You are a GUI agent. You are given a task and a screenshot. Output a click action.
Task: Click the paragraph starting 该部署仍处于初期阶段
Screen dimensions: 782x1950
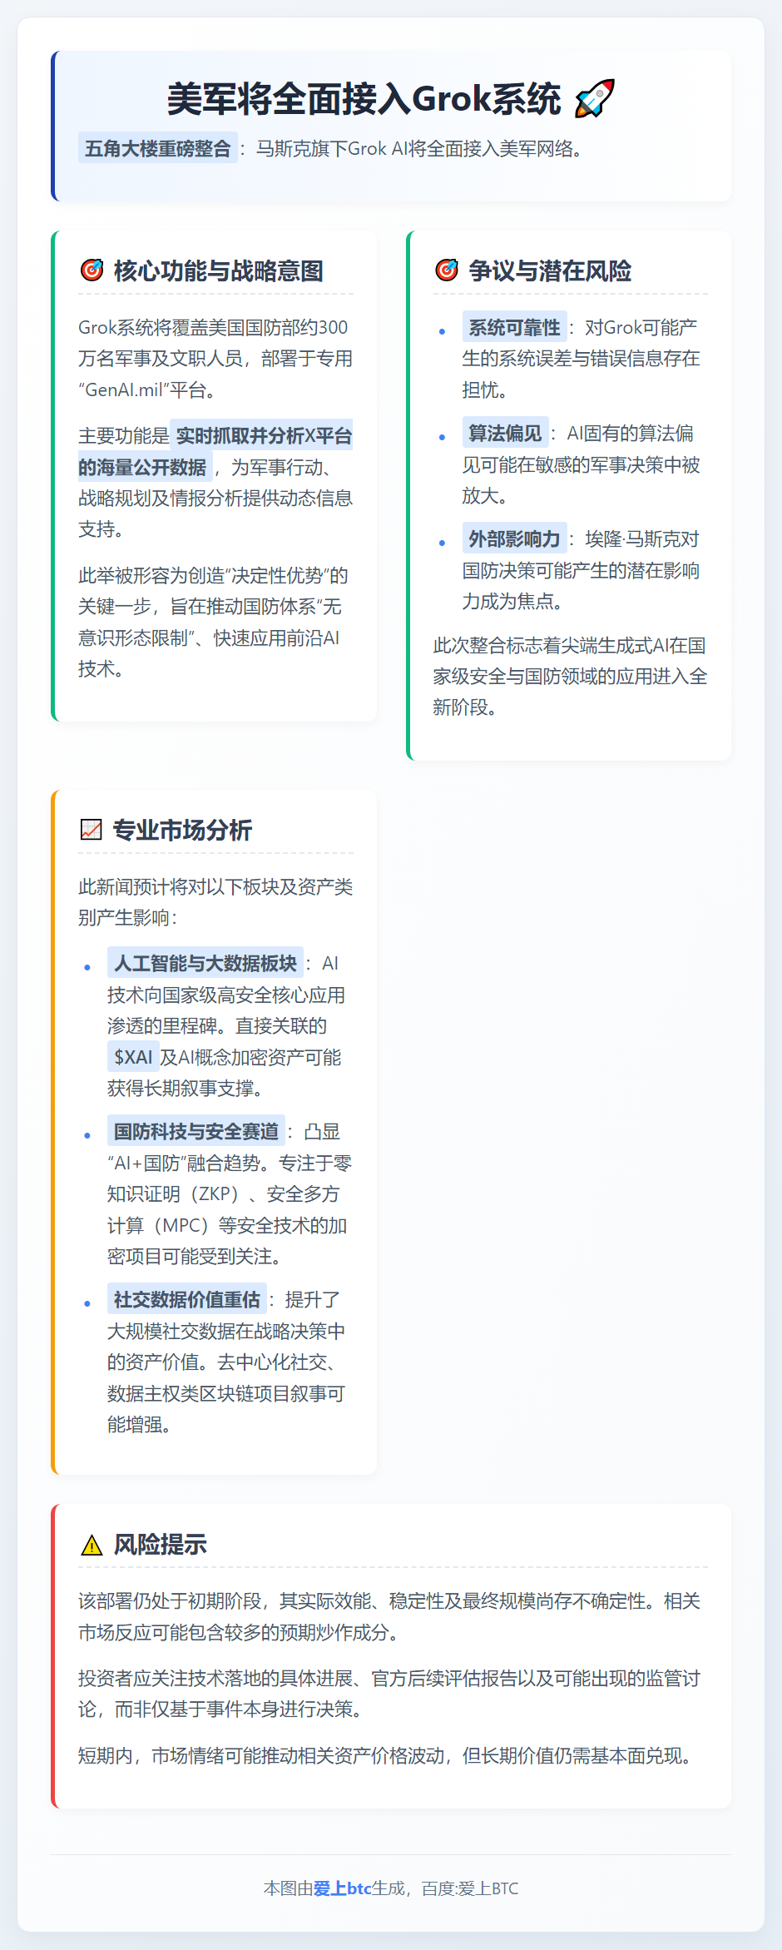click(391, 1616)
